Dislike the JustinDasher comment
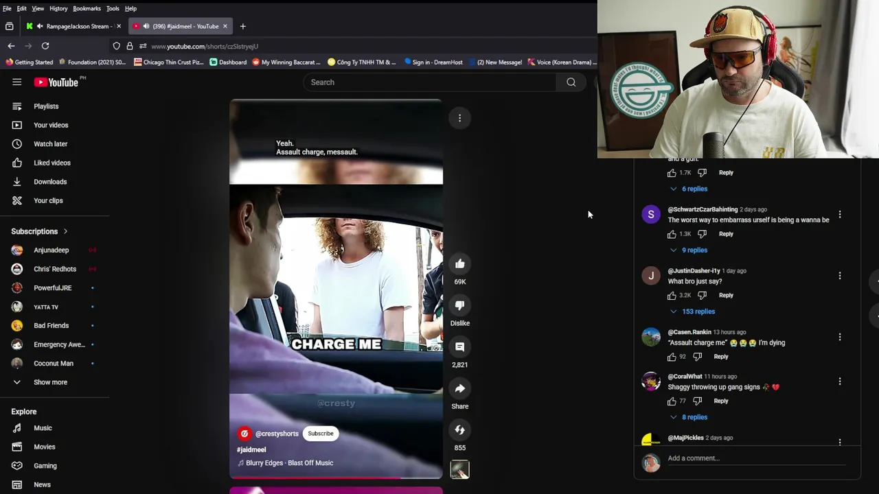 702,295
